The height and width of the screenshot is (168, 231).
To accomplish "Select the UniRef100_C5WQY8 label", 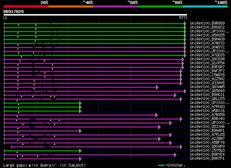I will click(x=207, y=75).
